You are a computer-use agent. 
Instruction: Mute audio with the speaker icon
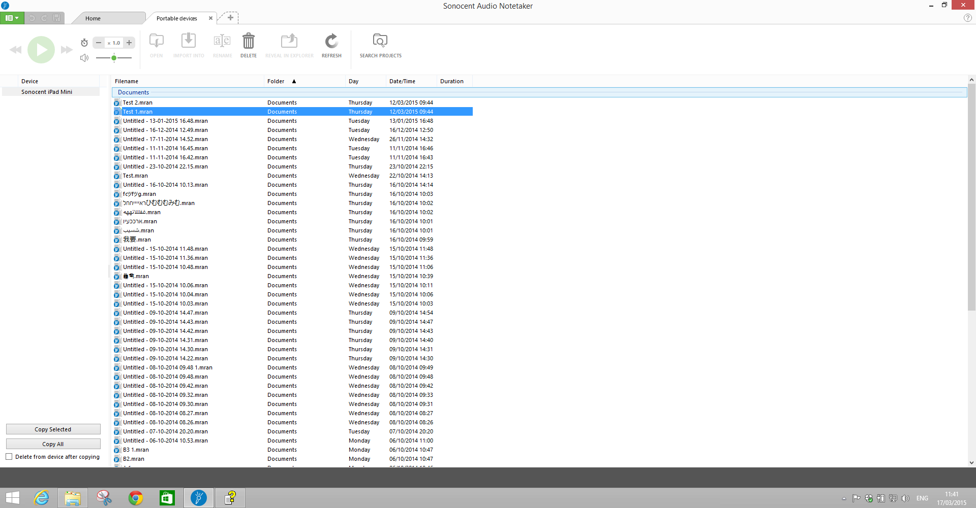(84, 58)
